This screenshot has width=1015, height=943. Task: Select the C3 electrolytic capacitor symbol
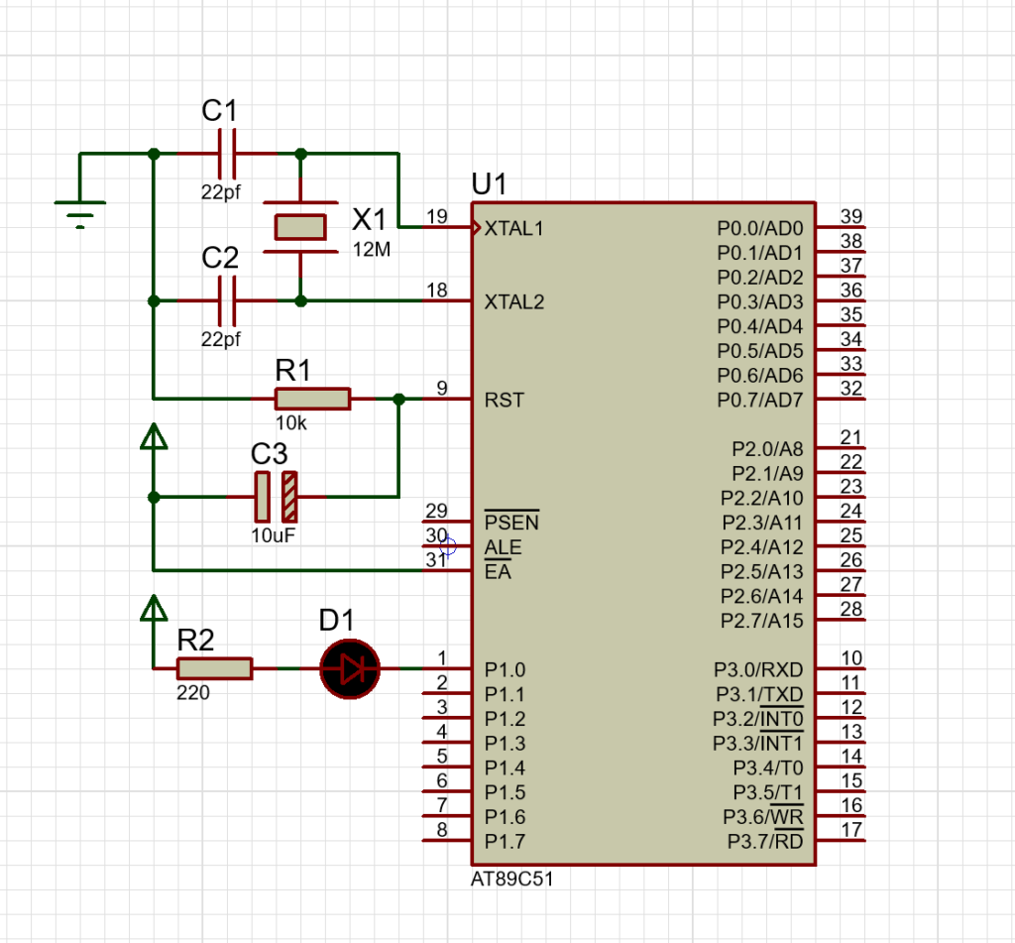pos(276,497)
